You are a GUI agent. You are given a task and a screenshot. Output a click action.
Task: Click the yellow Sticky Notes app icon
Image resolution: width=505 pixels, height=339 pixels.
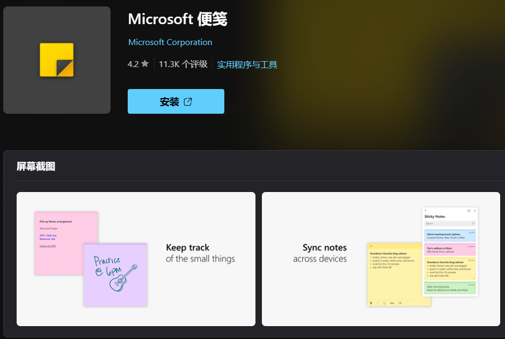(56, 60)
